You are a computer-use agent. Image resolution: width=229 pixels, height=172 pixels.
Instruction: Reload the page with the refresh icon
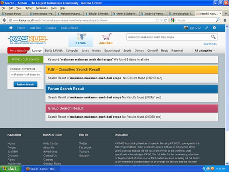(x=165, y=20)
